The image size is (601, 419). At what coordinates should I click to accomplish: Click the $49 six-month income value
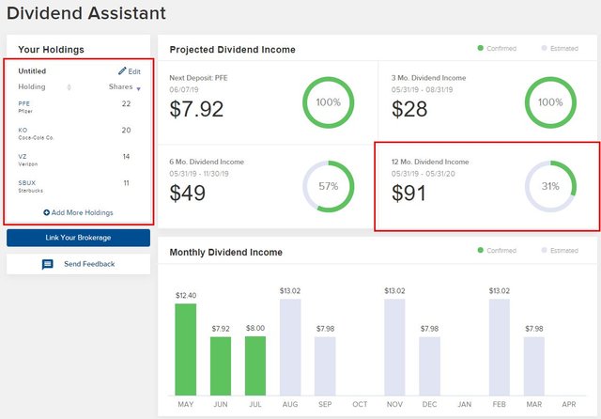(188, 193)
